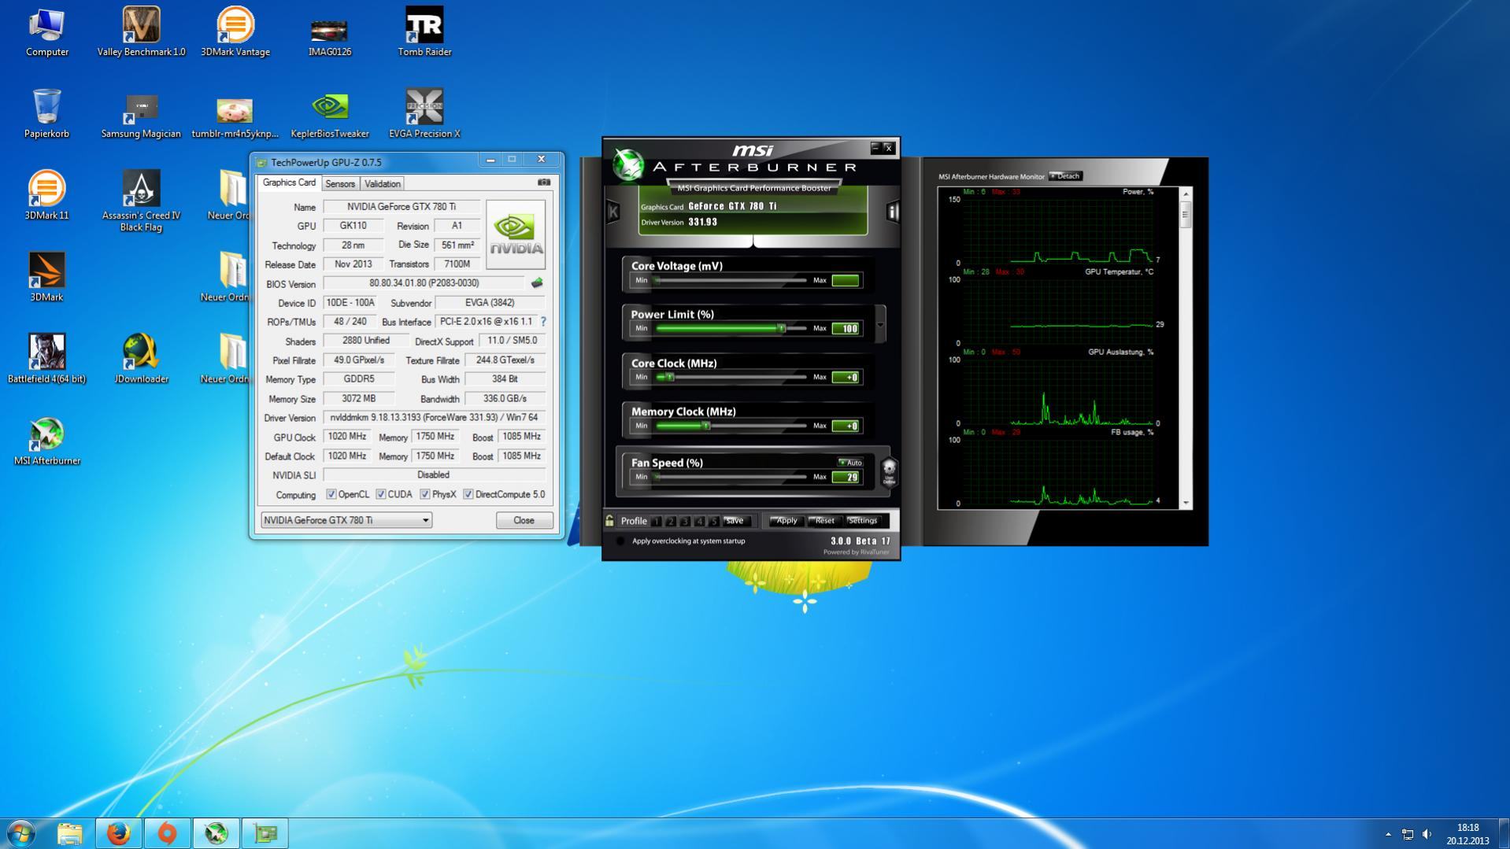Toggle Apply overclocking at system startup
Viewport: 1510px width, 849px height.
pyautogui.click(x=620, y=541)
